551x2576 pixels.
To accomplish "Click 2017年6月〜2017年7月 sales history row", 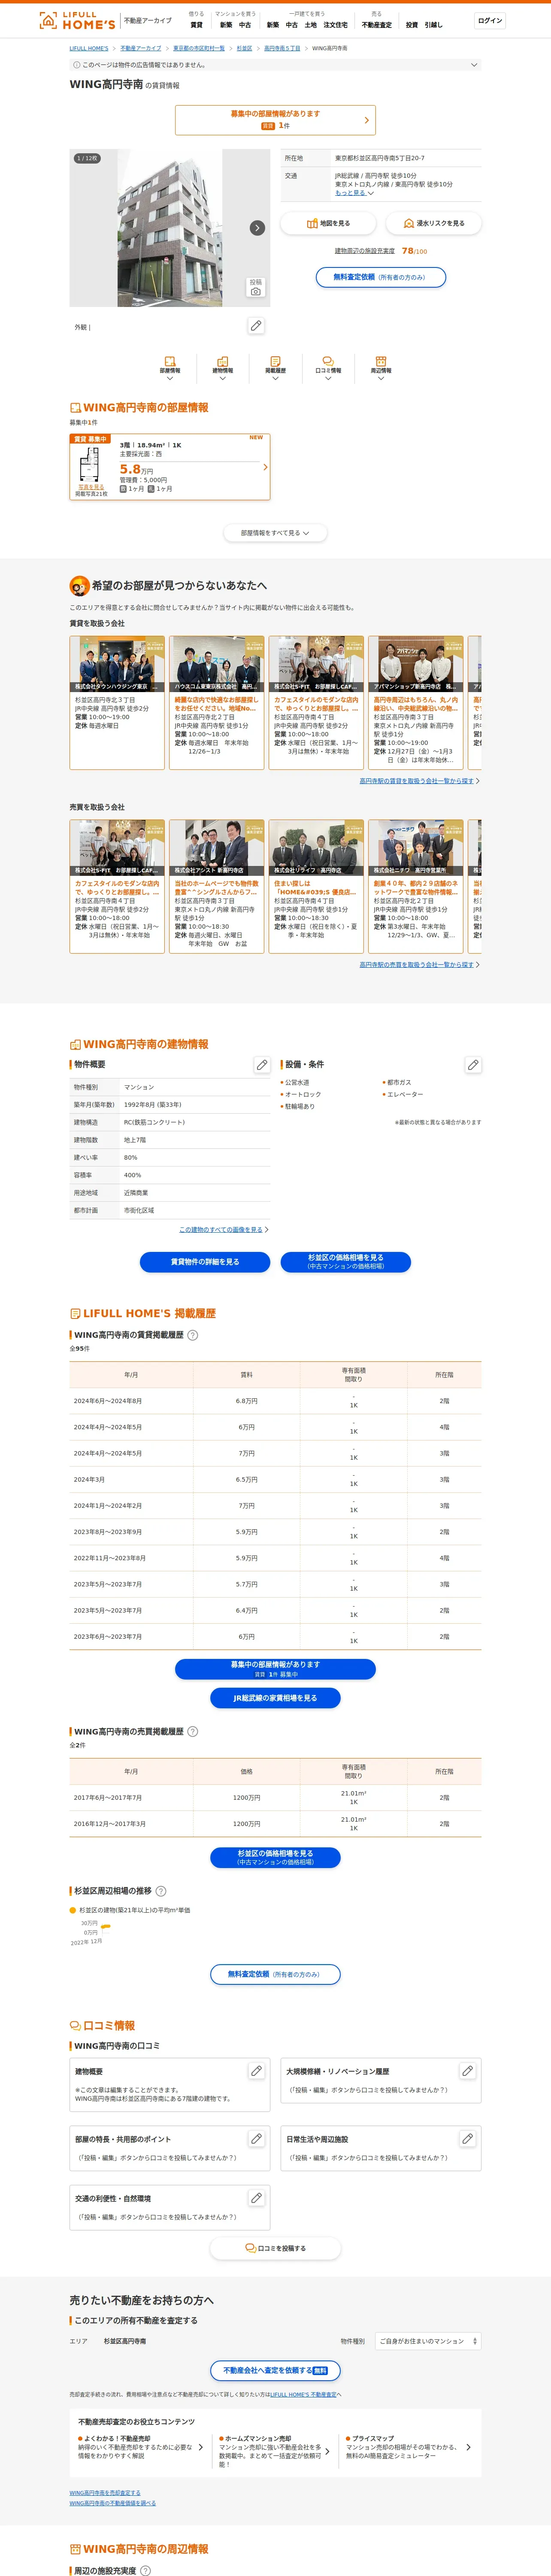I will point(275,1798).
